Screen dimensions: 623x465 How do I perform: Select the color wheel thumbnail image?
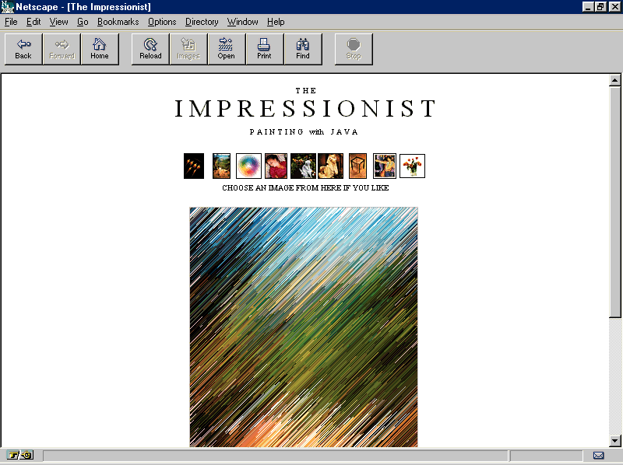(x=248, y=166)
